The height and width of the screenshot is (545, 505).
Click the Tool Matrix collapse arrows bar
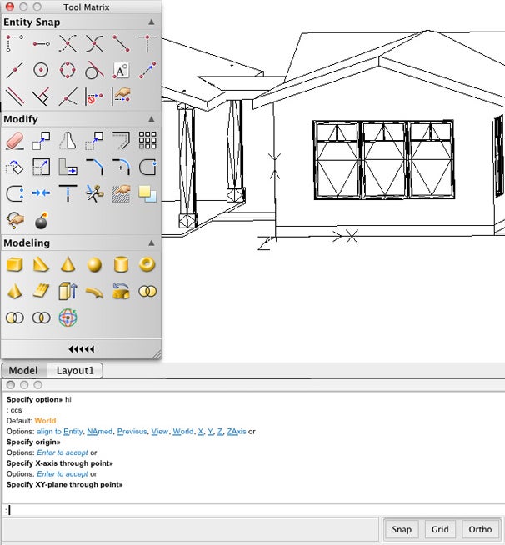point(82,349)
